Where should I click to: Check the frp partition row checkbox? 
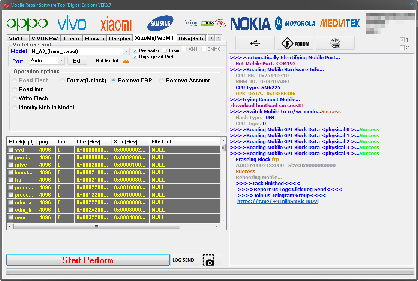coord(11,180)
